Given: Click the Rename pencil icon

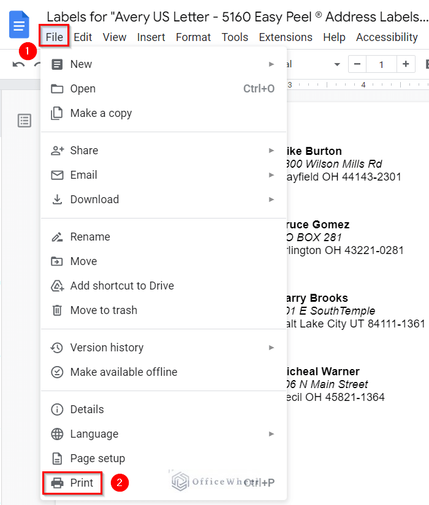Looking at the screenshot, I should 57,237.
